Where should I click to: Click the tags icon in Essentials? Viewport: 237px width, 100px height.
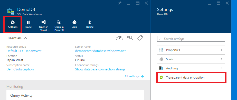click(x=140, y=38)
